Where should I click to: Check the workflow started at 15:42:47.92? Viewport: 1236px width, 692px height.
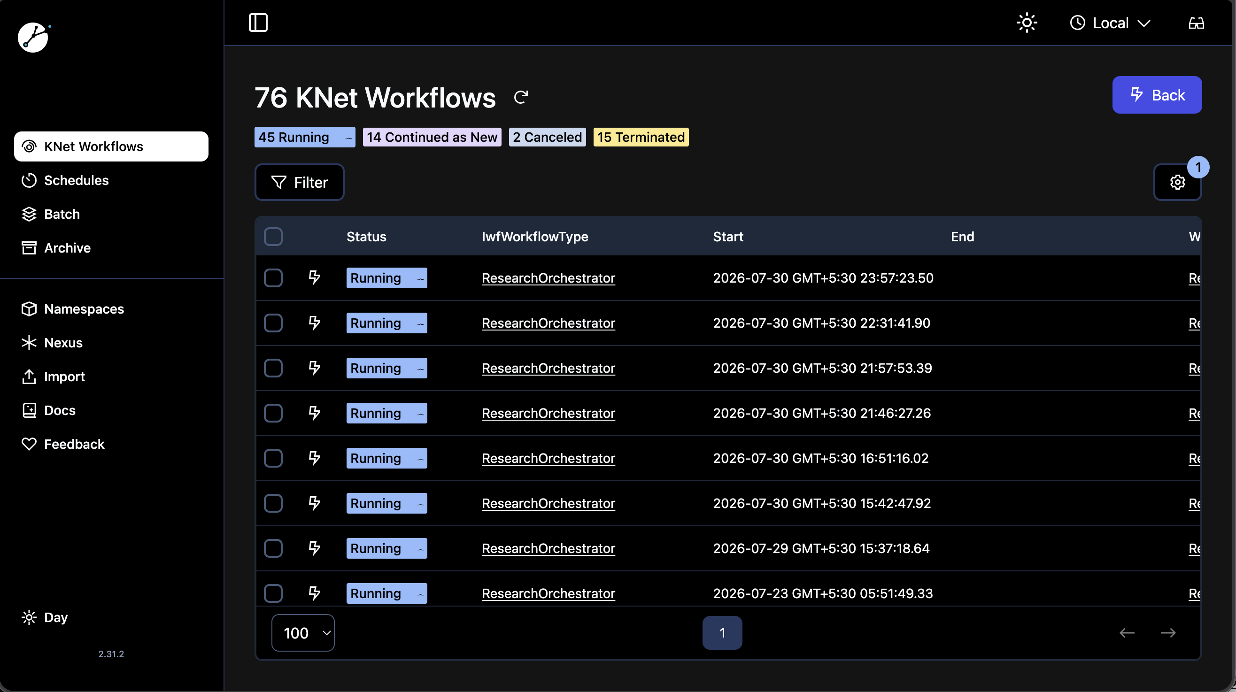(x=273, y=503)
